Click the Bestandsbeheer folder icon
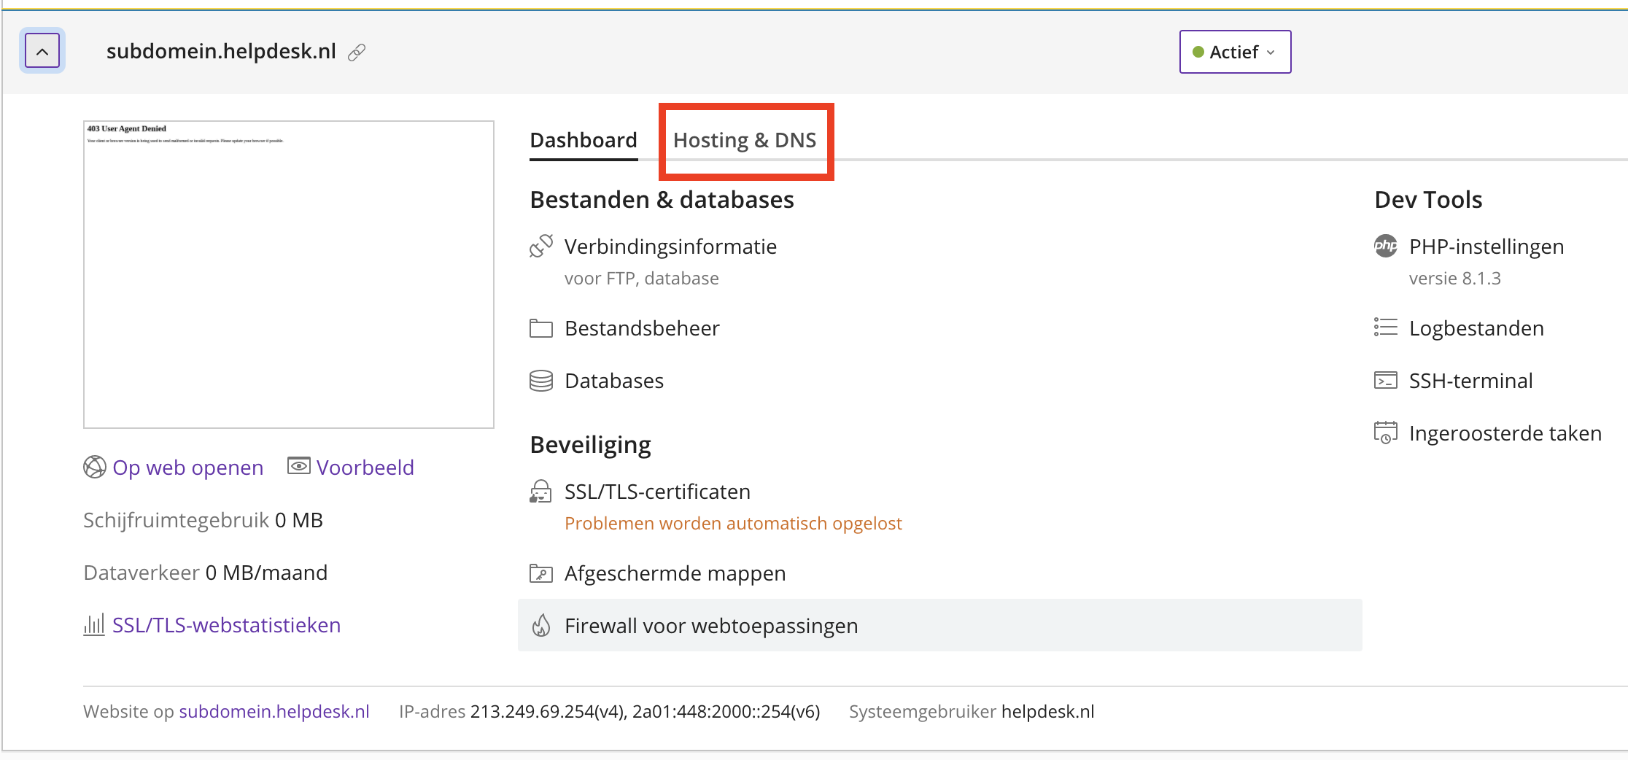This screenshot has width=1628, height=760. [x=541, y=328]
